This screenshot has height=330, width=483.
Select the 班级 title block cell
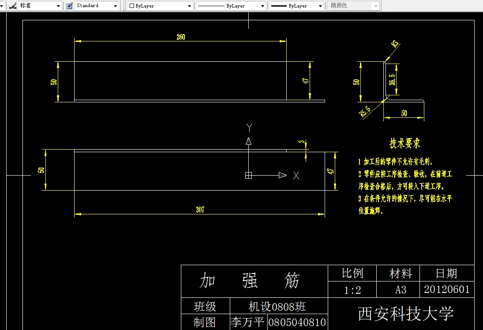pos(205,307)
